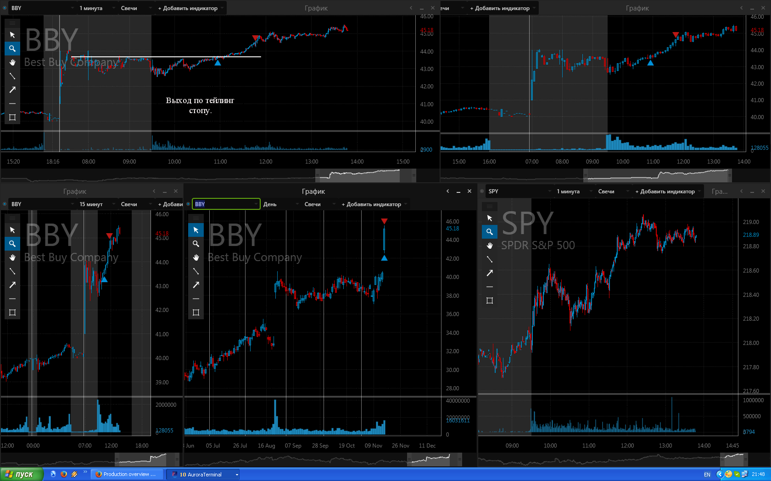Click '+ Добавить индикатор' in the daily BBY chart
This screenshot has width=771, height=481.
point(374,204)
